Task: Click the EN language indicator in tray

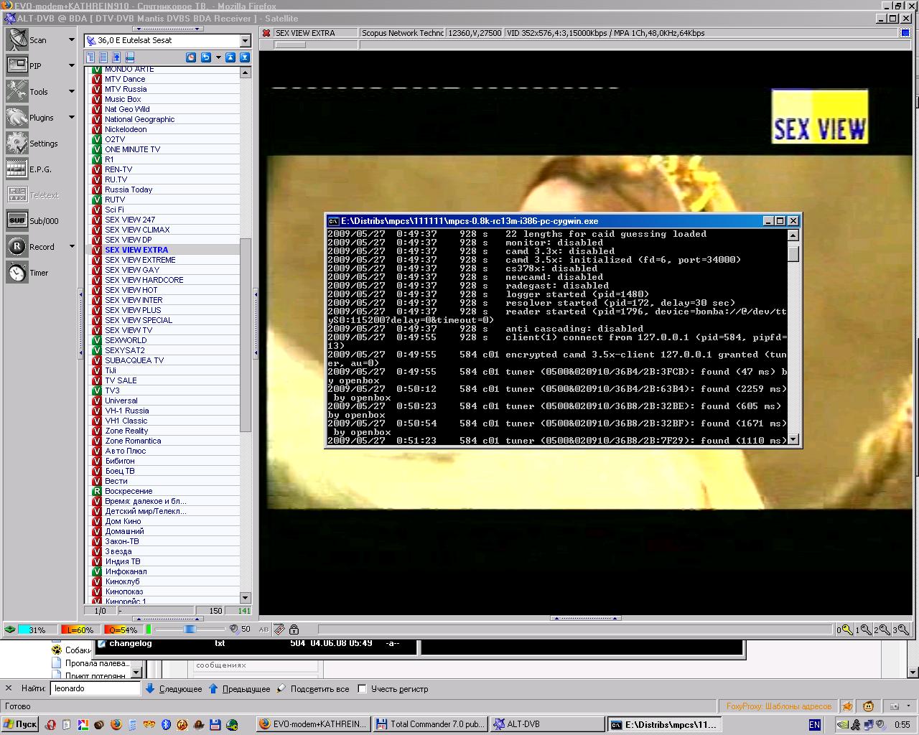Action: 814,725
